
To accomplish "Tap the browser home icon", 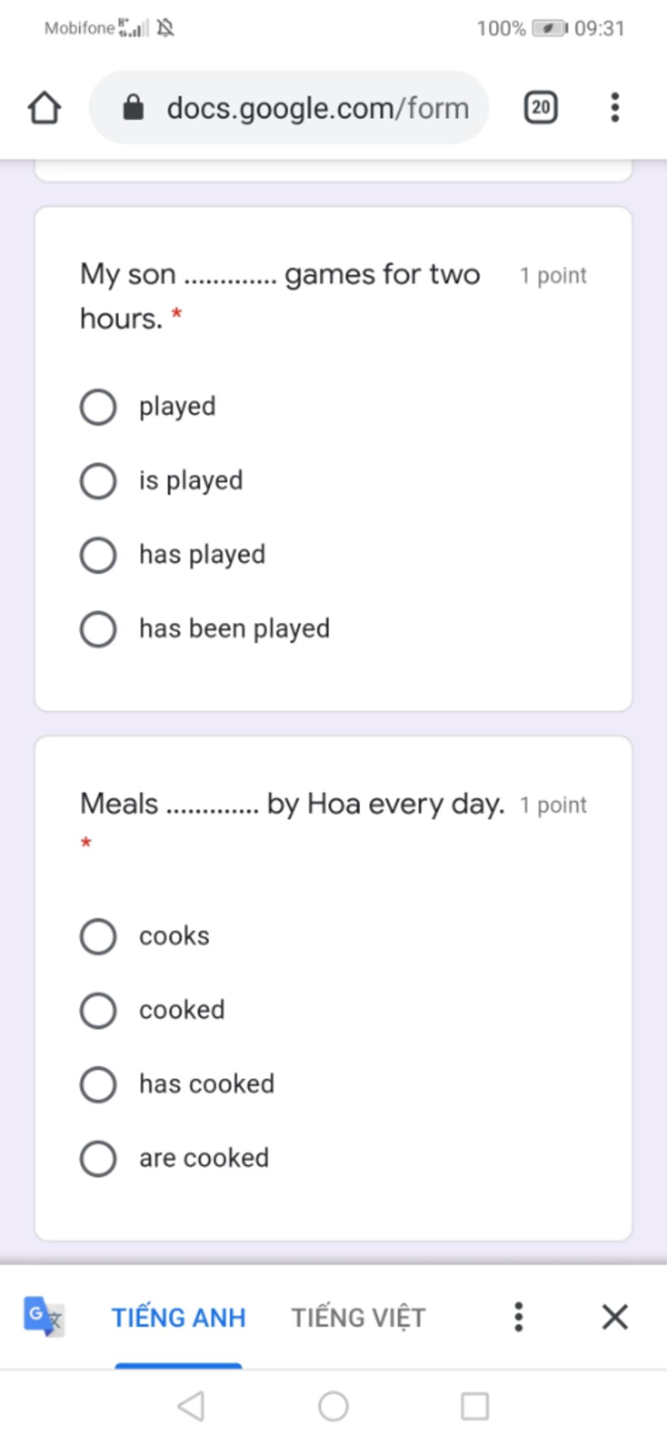I will coord(44,107).
